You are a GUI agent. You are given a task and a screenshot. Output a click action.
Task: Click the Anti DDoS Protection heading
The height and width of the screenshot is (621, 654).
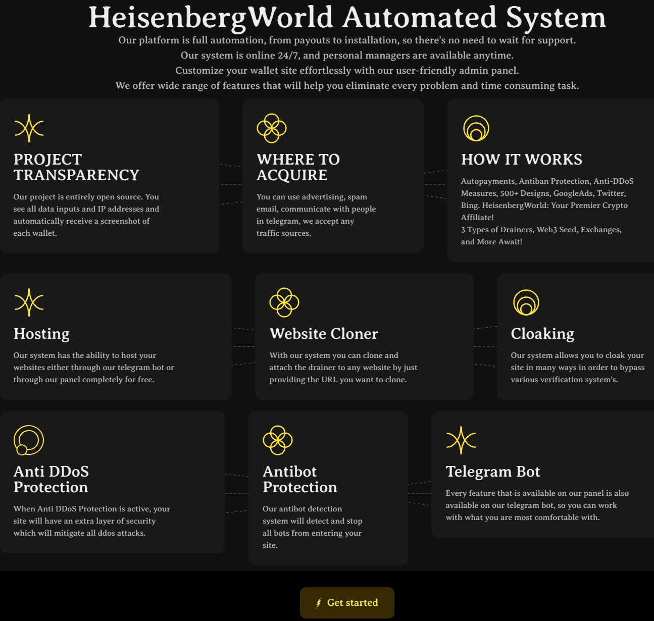point(51,479)
